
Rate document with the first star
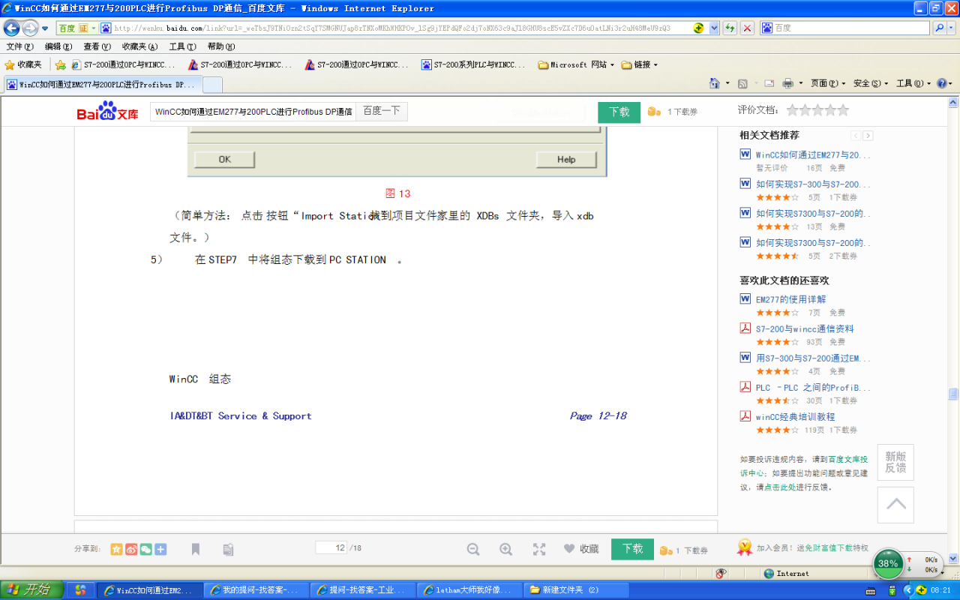(x=793, y=110)
